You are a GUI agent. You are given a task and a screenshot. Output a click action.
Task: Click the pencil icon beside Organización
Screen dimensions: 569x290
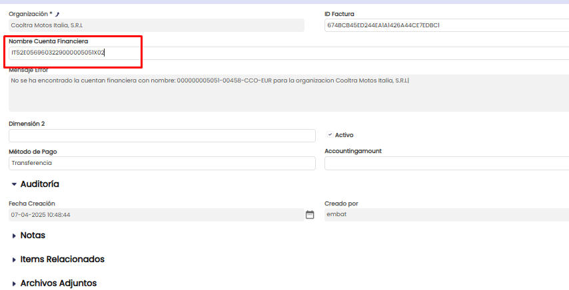[57, 14]
